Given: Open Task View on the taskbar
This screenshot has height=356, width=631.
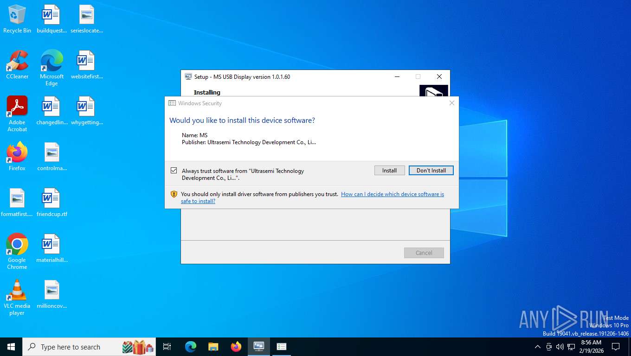Looking at the screenshot, I should click(x=167, y=347).
